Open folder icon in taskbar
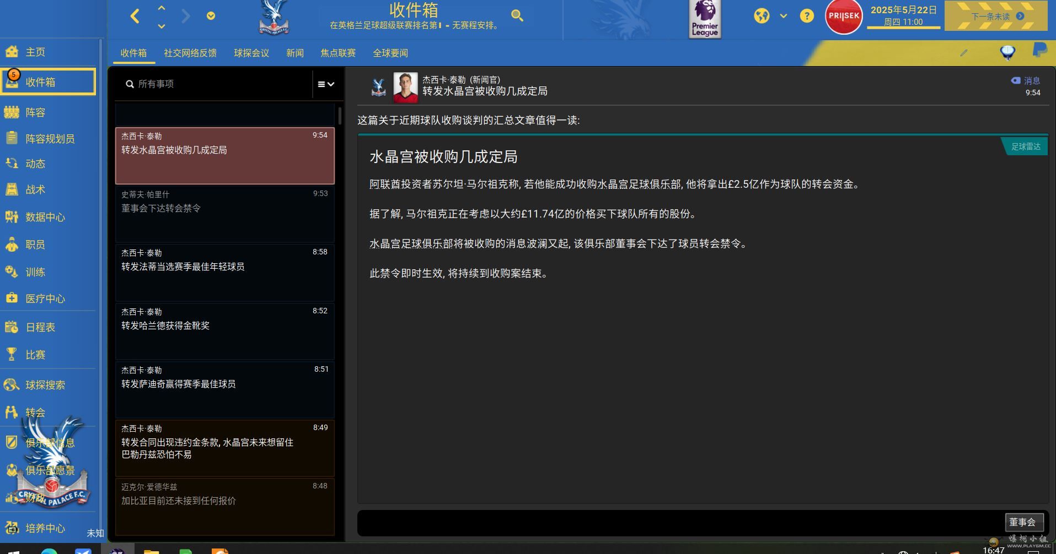 tap(151, 551)
